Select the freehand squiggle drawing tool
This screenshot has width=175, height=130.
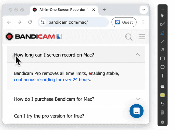click(162, 24)
